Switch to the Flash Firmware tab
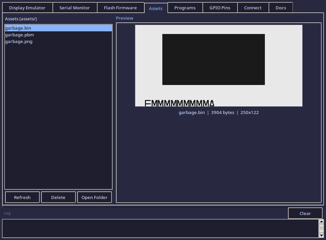 click(120, 8)
